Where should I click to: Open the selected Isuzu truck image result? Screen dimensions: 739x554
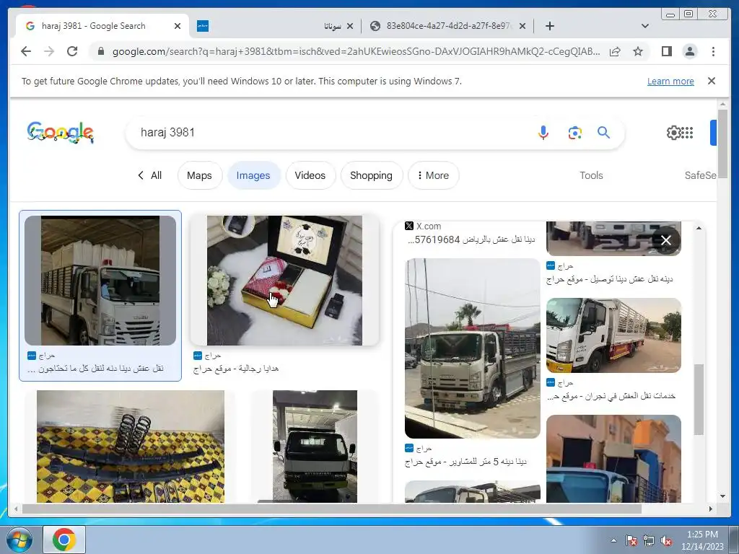click(100, 281)
